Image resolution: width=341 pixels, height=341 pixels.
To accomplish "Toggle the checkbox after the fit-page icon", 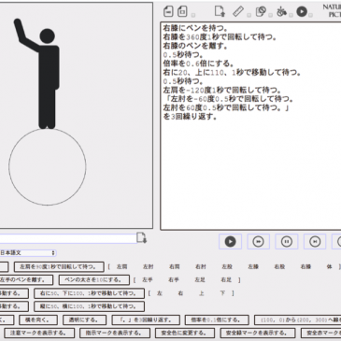I will [x=193, y=15].
